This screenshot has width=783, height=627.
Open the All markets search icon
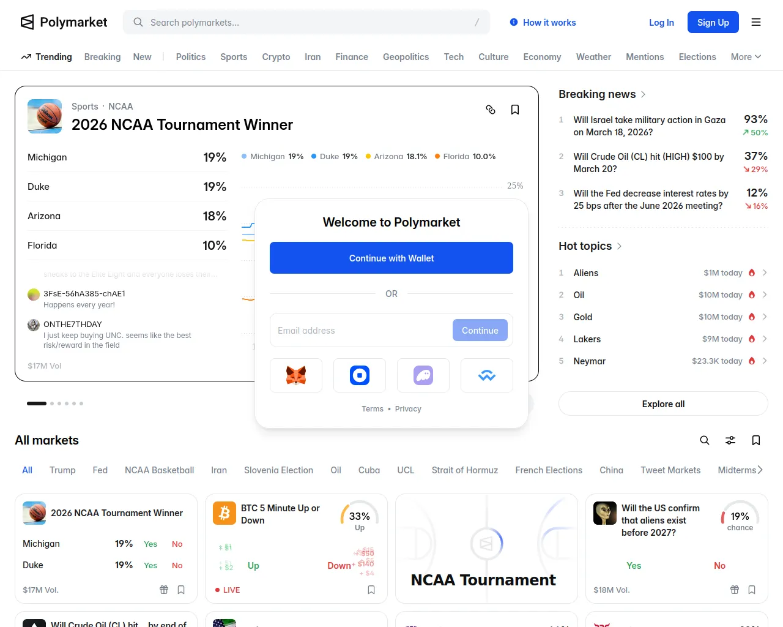pyautogui.click(x=705, y=440)
